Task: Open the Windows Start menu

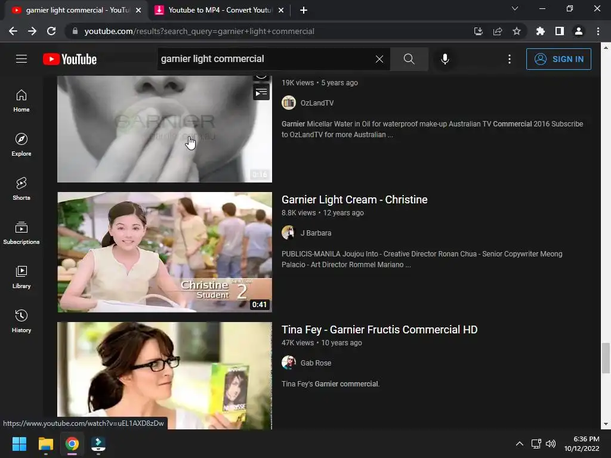Action: 19,444
